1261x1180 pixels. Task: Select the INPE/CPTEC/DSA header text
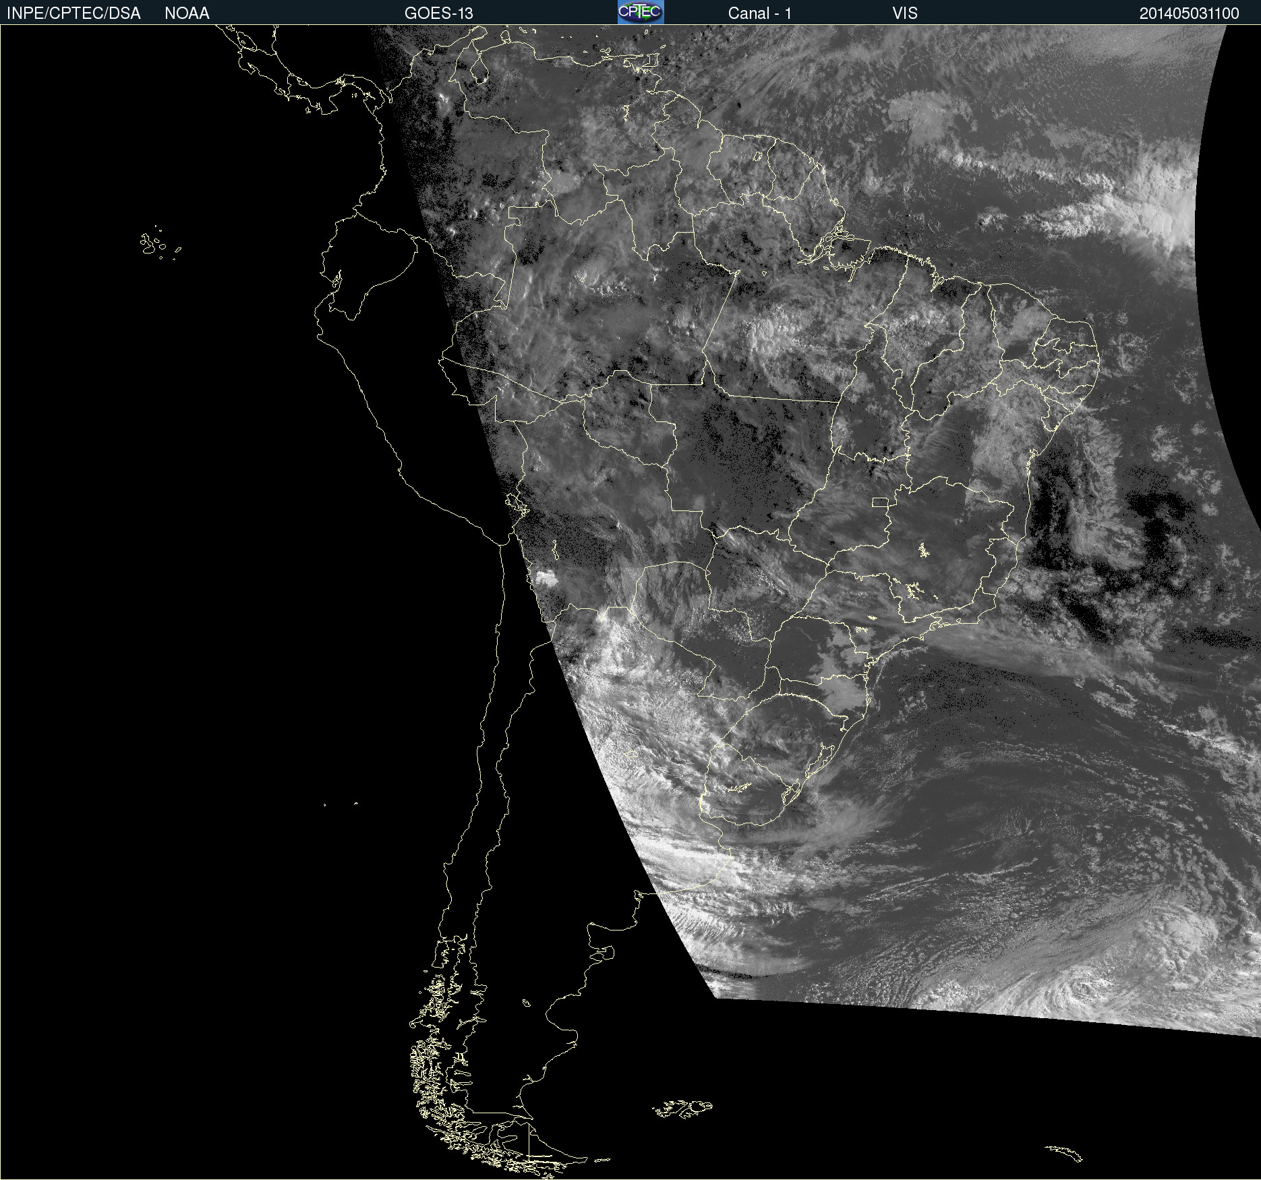74,13
